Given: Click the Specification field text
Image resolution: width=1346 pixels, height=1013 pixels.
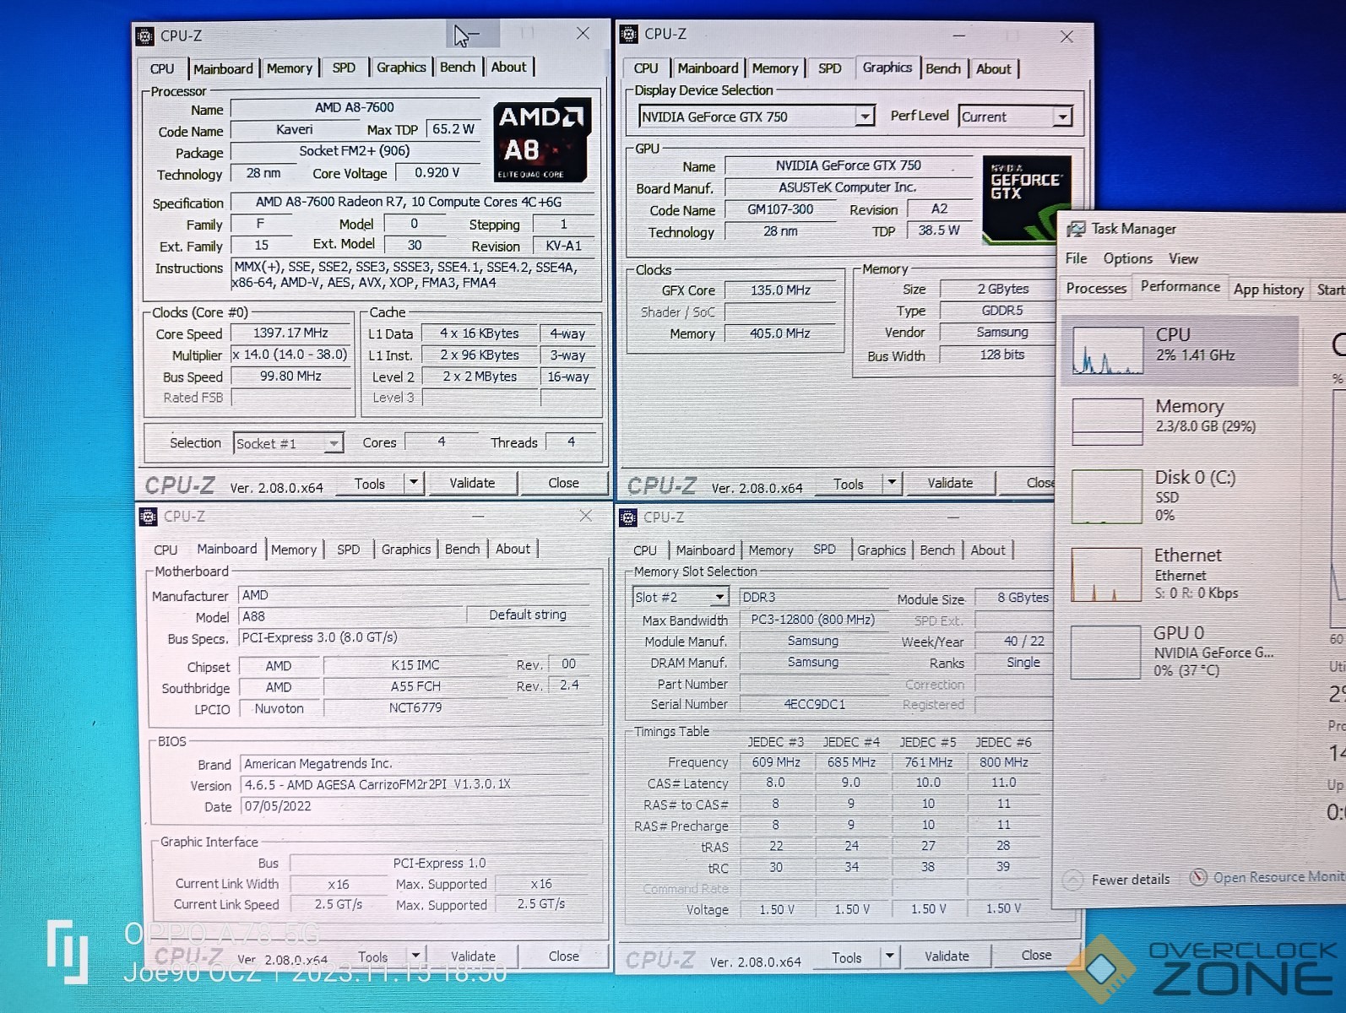Looking at the screenshot, I should [x=409, y=203].
